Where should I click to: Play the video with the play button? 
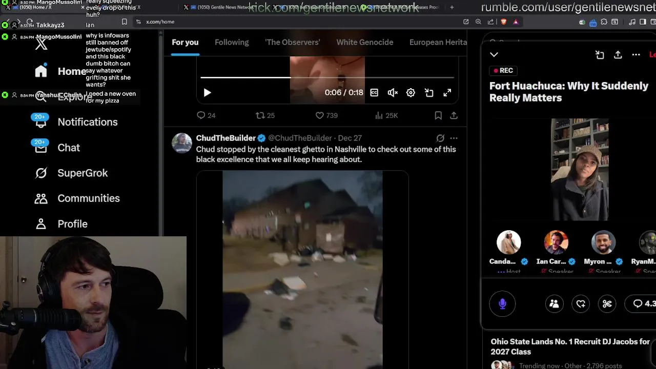tap(207, 93)
